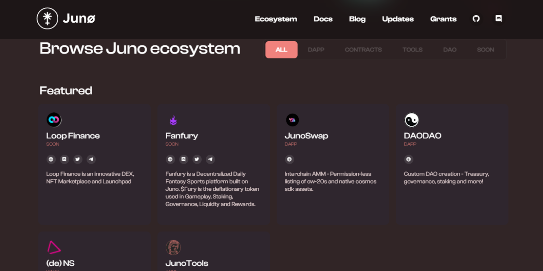This screenshot has height=271, width=543.
Task: Open Grants in navigation
Action: [x=443, y=19]
